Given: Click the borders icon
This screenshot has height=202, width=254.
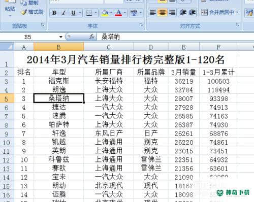Looking at the screenshot, I should [89, 13].
